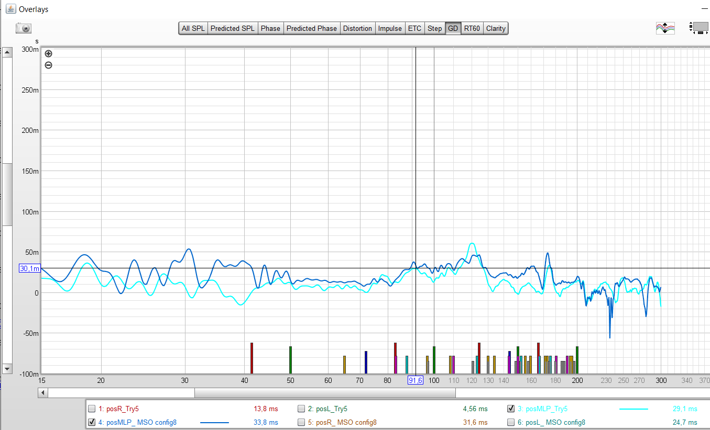Click the 1: posR_Try5 legend label

tap(118, 409)
